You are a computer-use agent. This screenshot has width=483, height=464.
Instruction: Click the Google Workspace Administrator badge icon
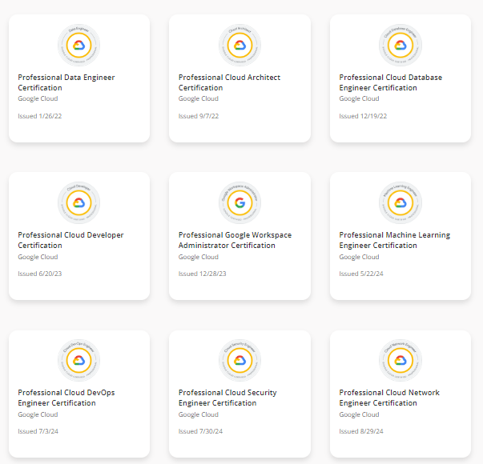pyautogui.click(x=239, y=202)
